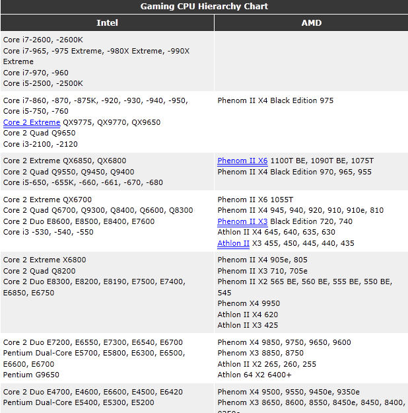Click 'Phenom X4 9850, 9750, 9650, 9600'
Viewport: 408px width, 413px height.
pyautogui.click(x=285, y=342)
